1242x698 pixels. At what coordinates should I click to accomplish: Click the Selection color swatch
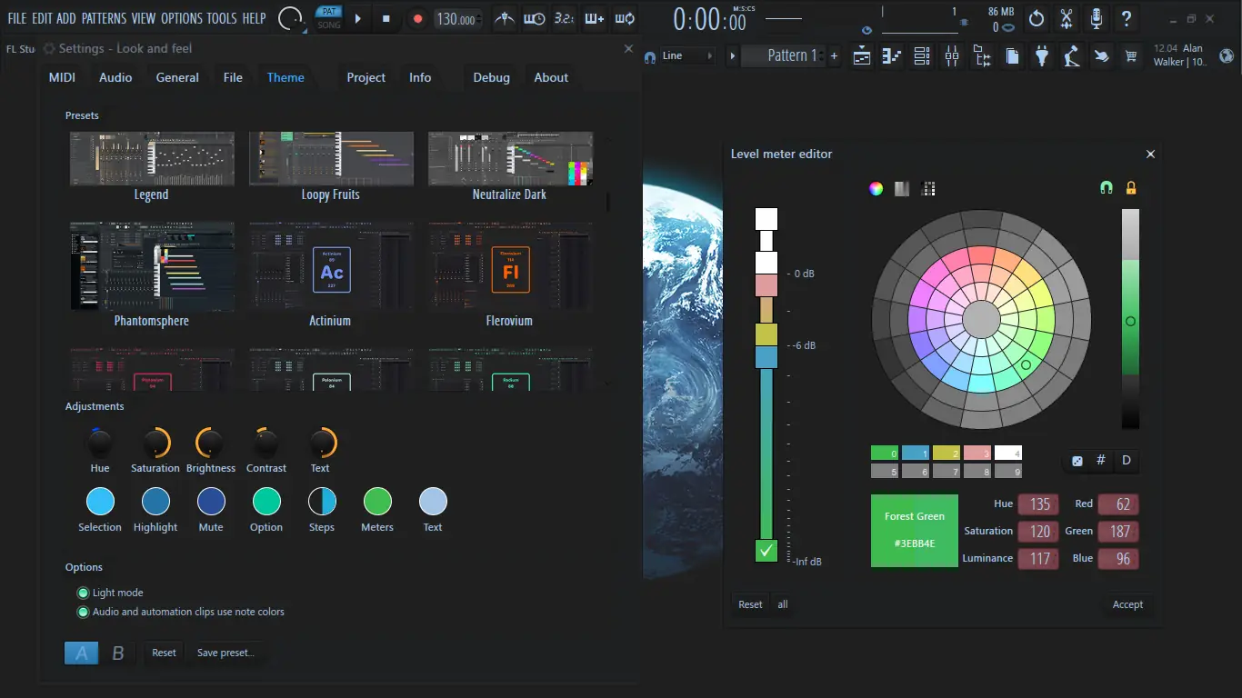100,502
